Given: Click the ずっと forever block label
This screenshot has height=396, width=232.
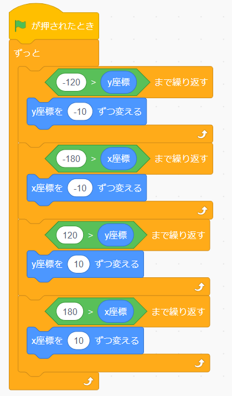Looking at the screenshot, I should [x=27, y=53].
